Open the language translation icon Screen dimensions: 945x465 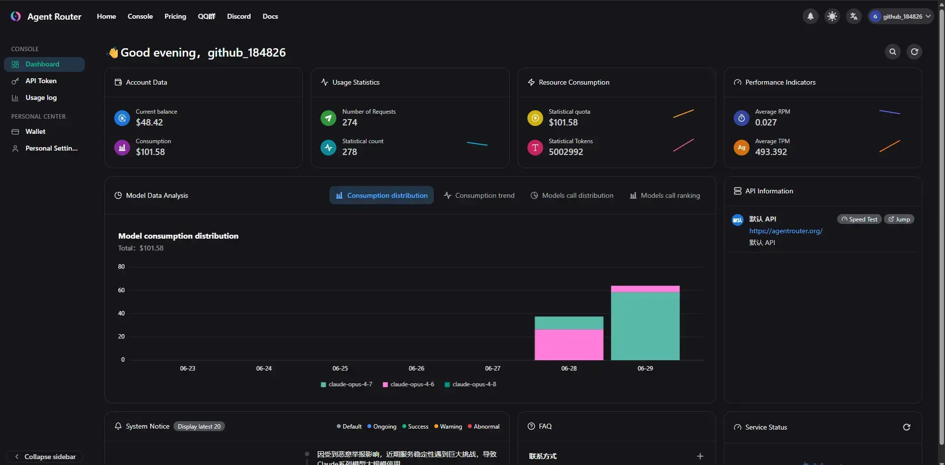coord(853,16)
